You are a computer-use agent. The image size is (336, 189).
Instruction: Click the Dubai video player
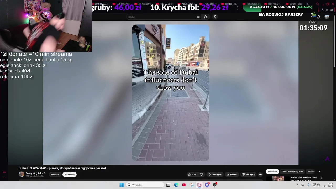click(x=171, y=93)
